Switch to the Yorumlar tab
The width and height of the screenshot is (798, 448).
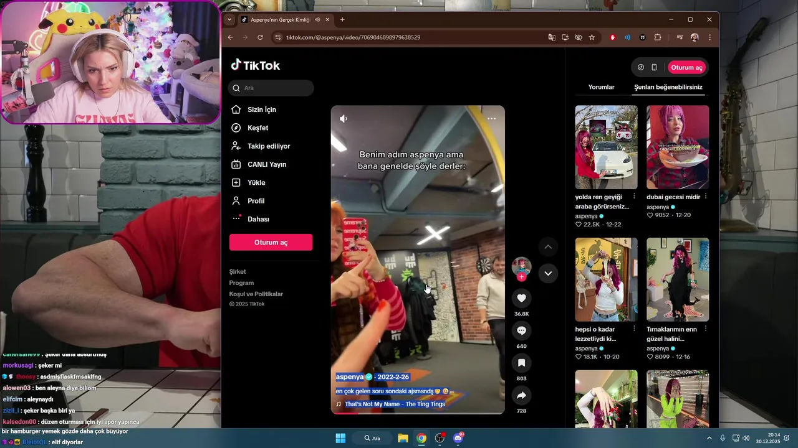pos(602,87)
